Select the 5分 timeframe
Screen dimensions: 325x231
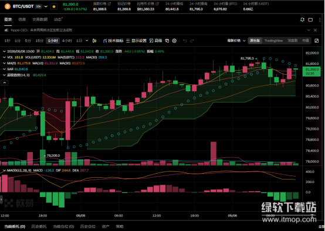click(28, 41)
